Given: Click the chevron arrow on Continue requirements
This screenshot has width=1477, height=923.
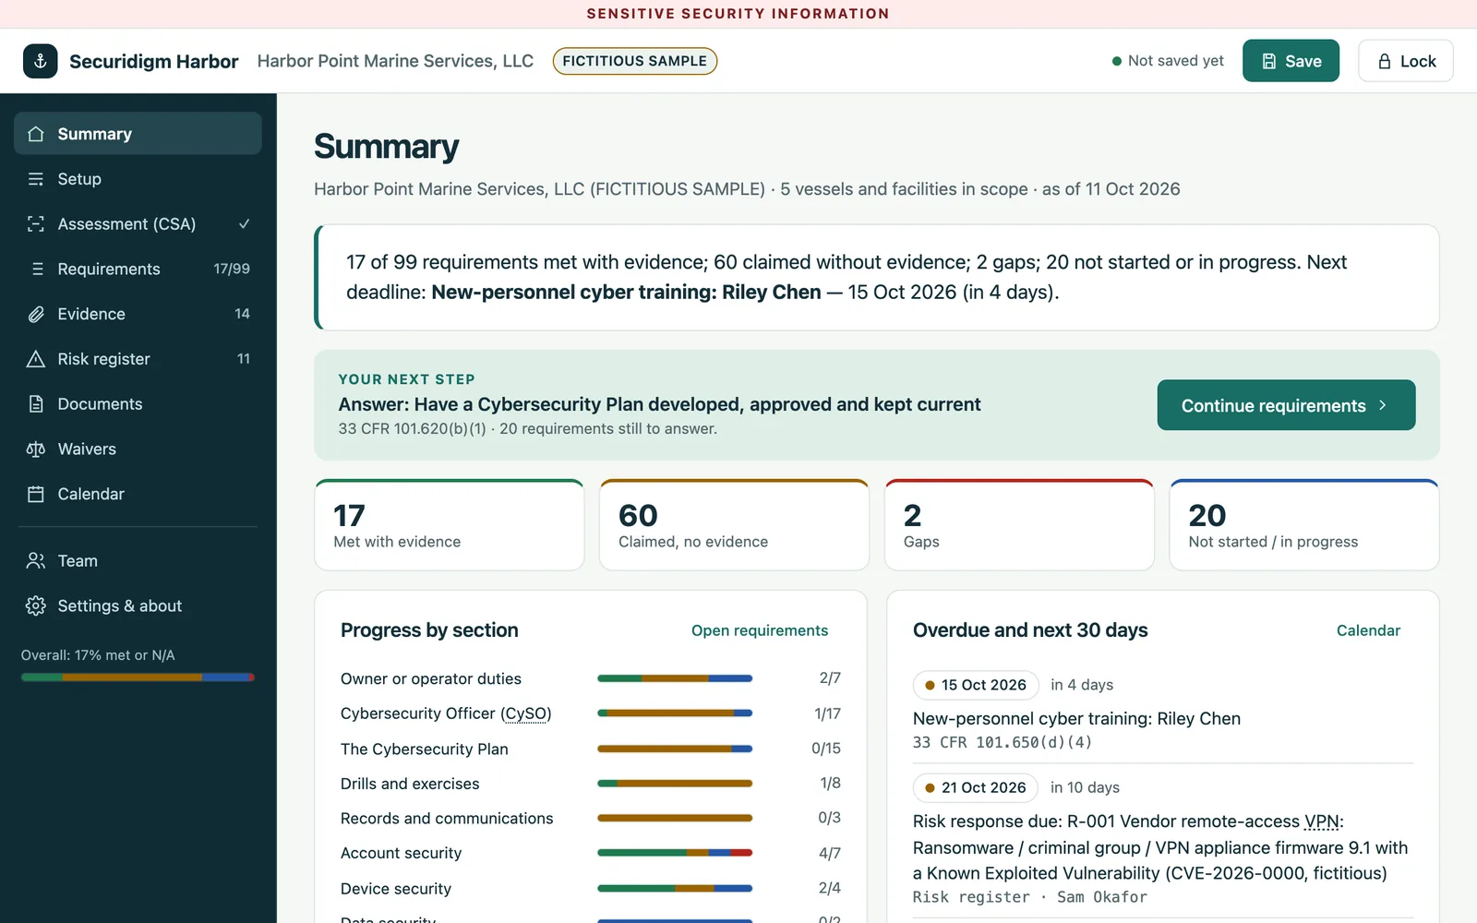Looking at the screenshot, I should coord(1383,405).
